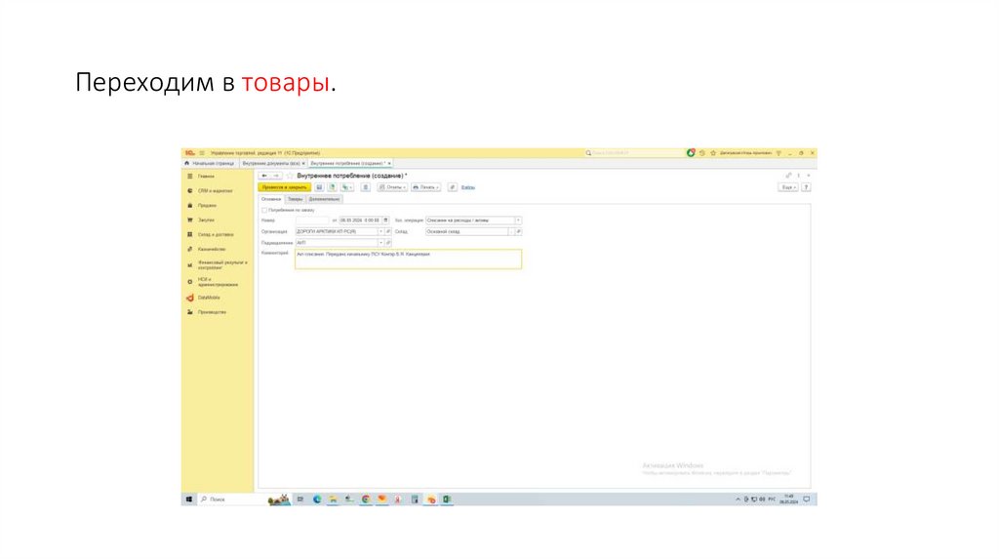Image resolution: width=999 pixels, height=560 pixels.
Task: Open Microsoft Edge from taskbar
Action: [x=317, y=500]
